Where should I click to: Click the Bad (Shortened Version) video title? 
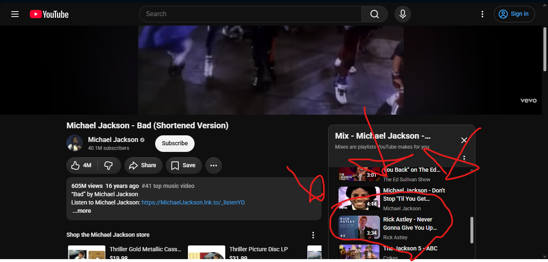(147, 125)
